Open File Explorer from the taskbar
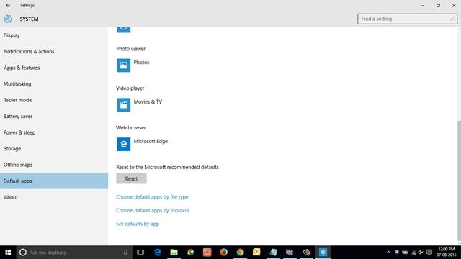This screenshot has width=461, height=259. coord(174,253)
